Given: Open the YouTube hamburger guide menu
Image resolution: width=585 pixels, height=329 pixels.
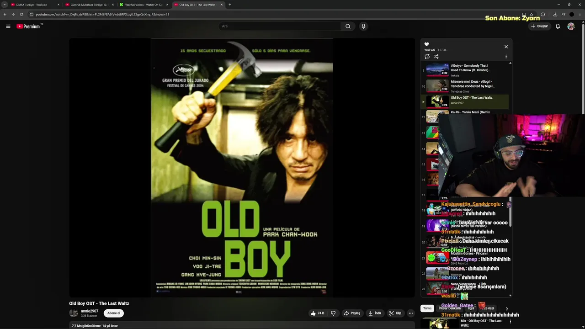Looking at the screenshot, I should coord(8,27).
